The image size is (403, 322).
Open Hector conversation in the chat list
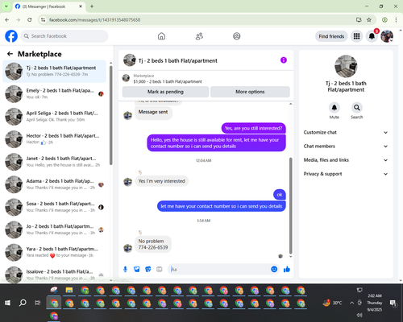54,139
